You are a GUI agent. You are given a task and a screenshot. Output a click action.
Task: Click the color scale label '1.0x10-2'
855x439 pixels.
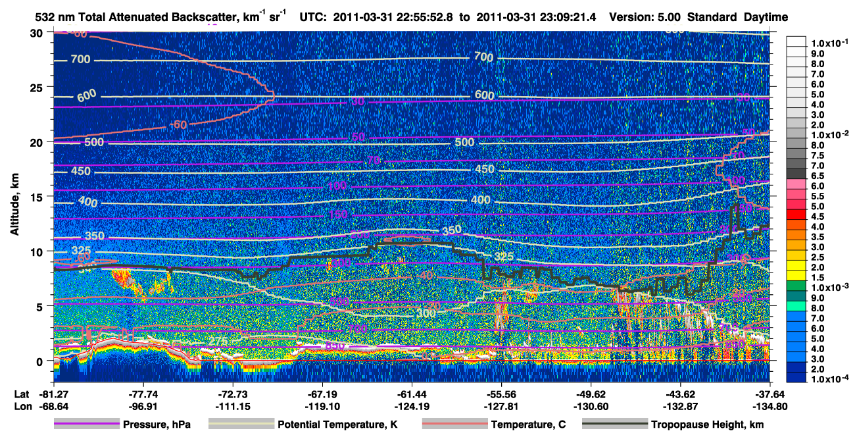click(830, 134)
